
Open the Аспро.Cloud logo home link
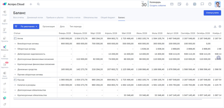click(13, 4)
